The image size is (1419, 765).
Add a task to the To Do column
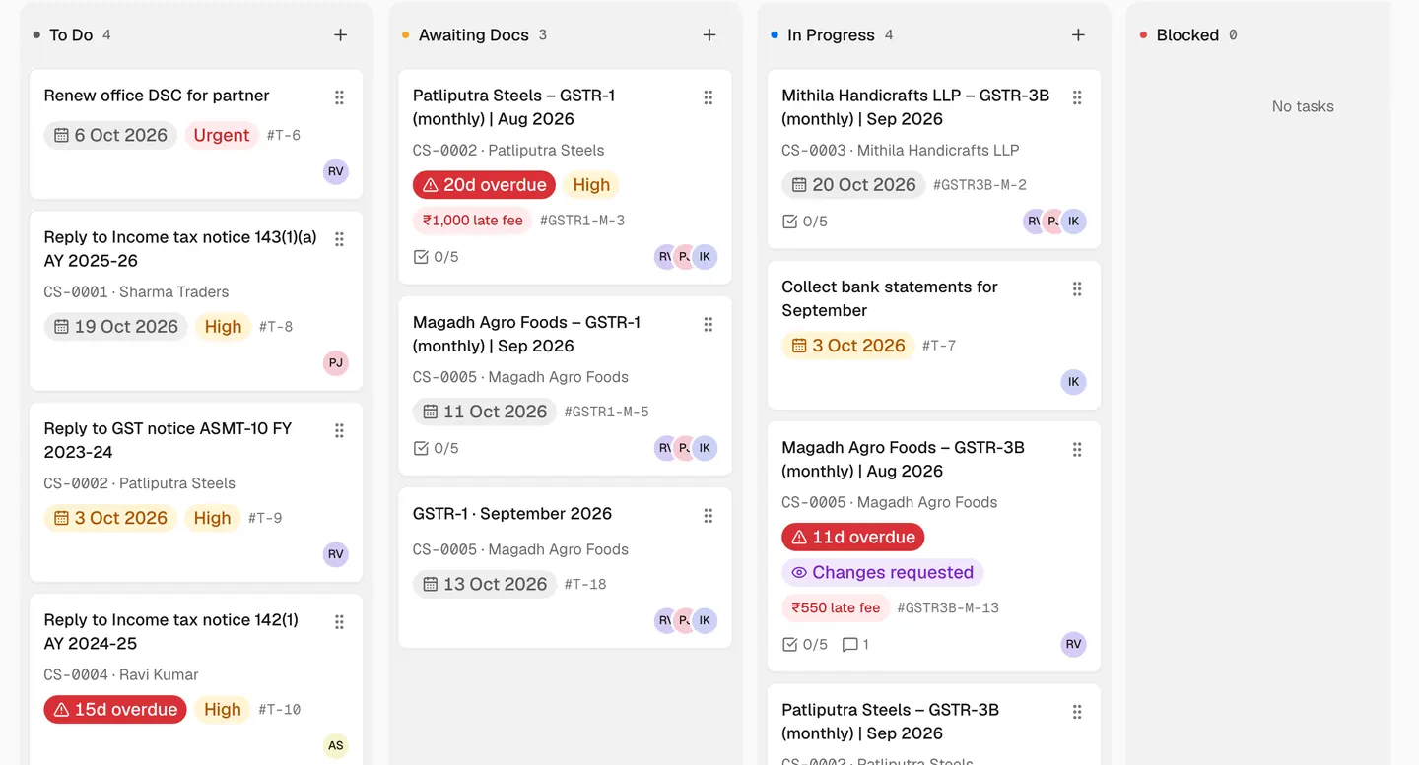340,35
